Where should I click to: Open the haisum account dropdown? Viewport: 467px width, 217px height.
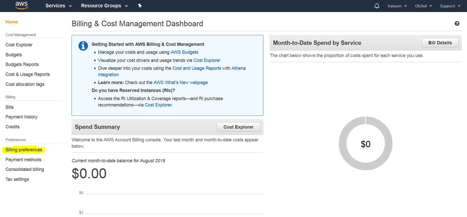(397, 6)
